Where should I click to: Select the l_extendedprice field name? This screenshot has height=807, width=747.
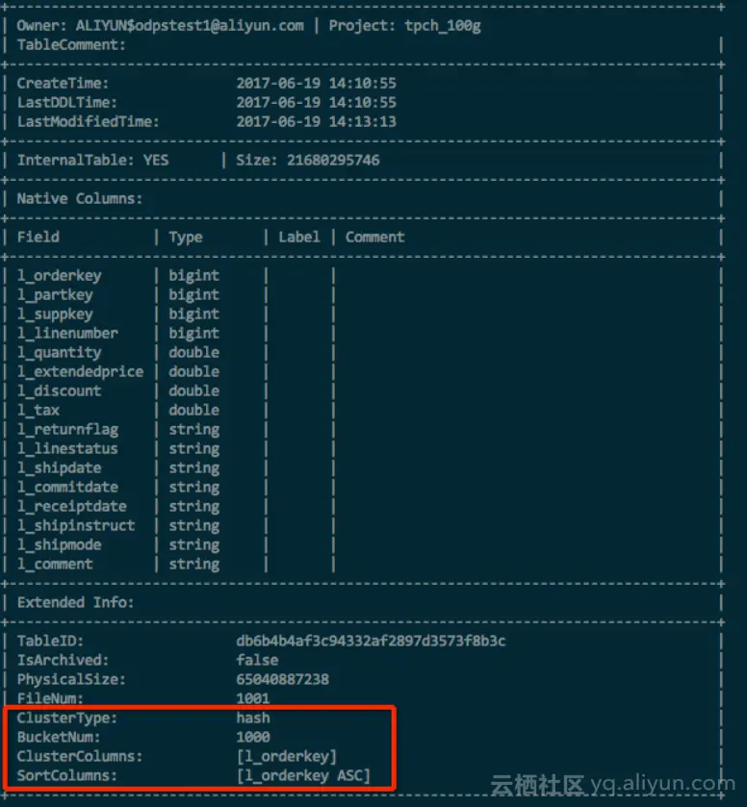click(x=80, y=371)
